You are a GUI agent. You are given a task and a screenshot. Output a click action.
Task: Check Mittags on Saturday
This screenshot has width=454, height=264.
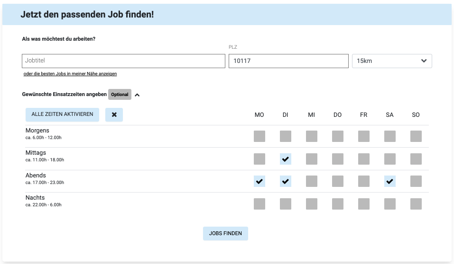click(390, 159)
